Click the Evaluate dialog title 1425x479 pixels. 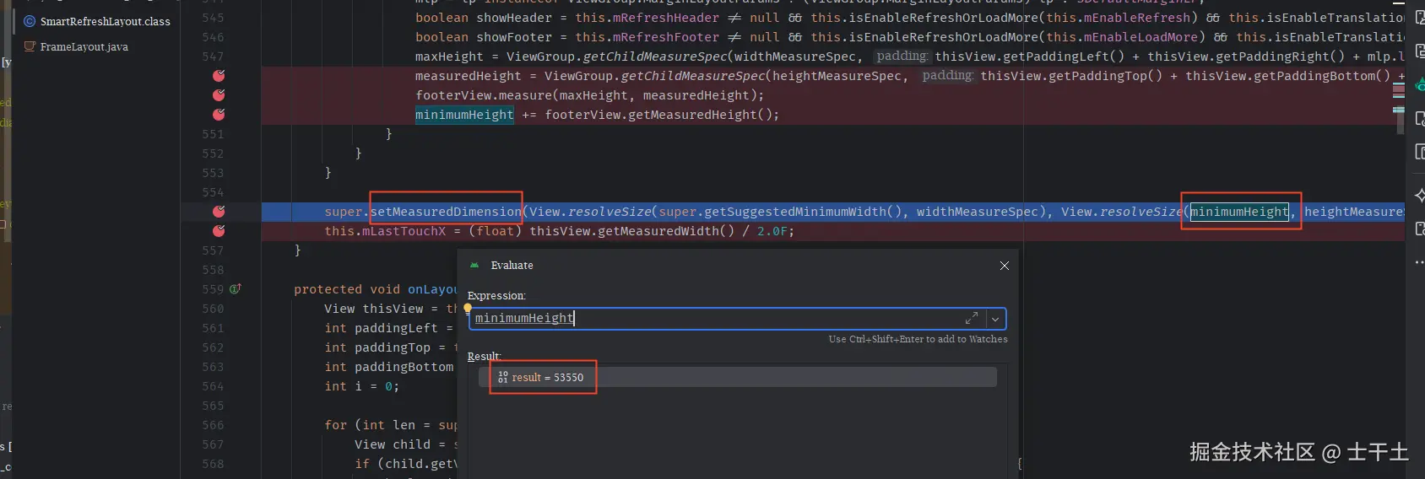pos(512,266)
